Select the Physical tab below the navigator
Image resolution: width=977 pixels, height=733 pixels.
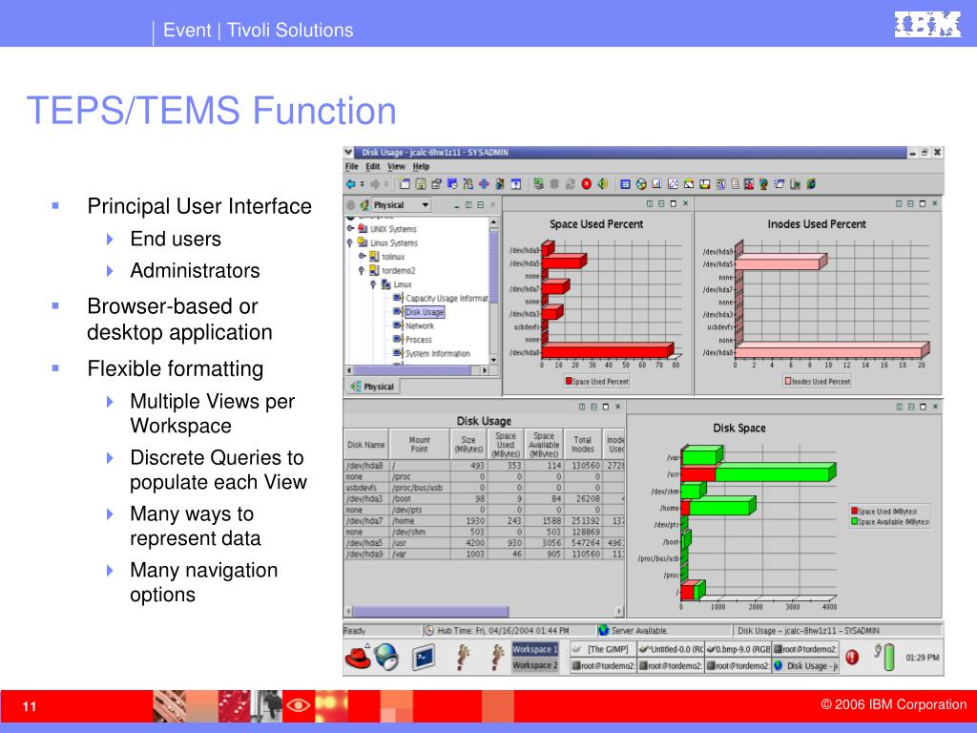373,387
